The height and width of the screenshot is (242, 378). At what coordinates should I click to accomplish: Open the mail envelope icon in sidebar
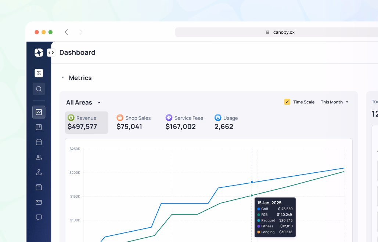click(39, 202)
